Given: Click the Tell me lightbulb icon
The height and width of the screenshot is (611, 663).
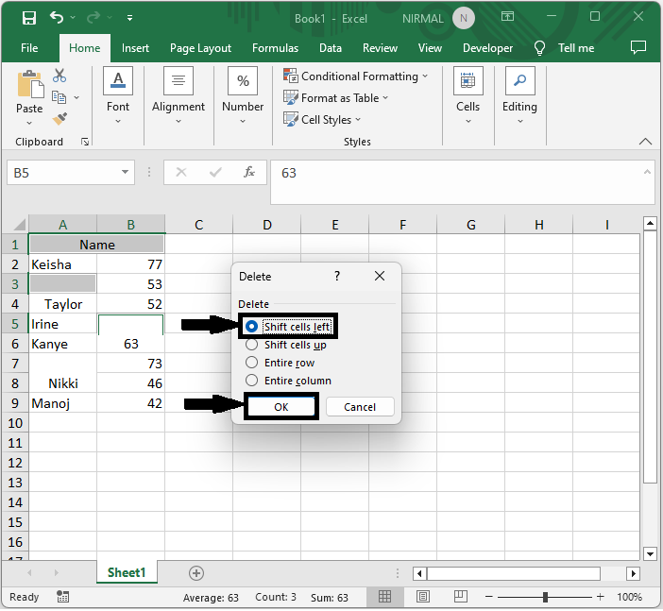Looking at the screenshot, I should (x=539, y=48).
